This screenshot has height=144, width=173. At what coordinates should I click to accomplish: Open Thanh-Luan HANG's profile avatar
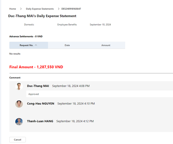pos(19,122)
